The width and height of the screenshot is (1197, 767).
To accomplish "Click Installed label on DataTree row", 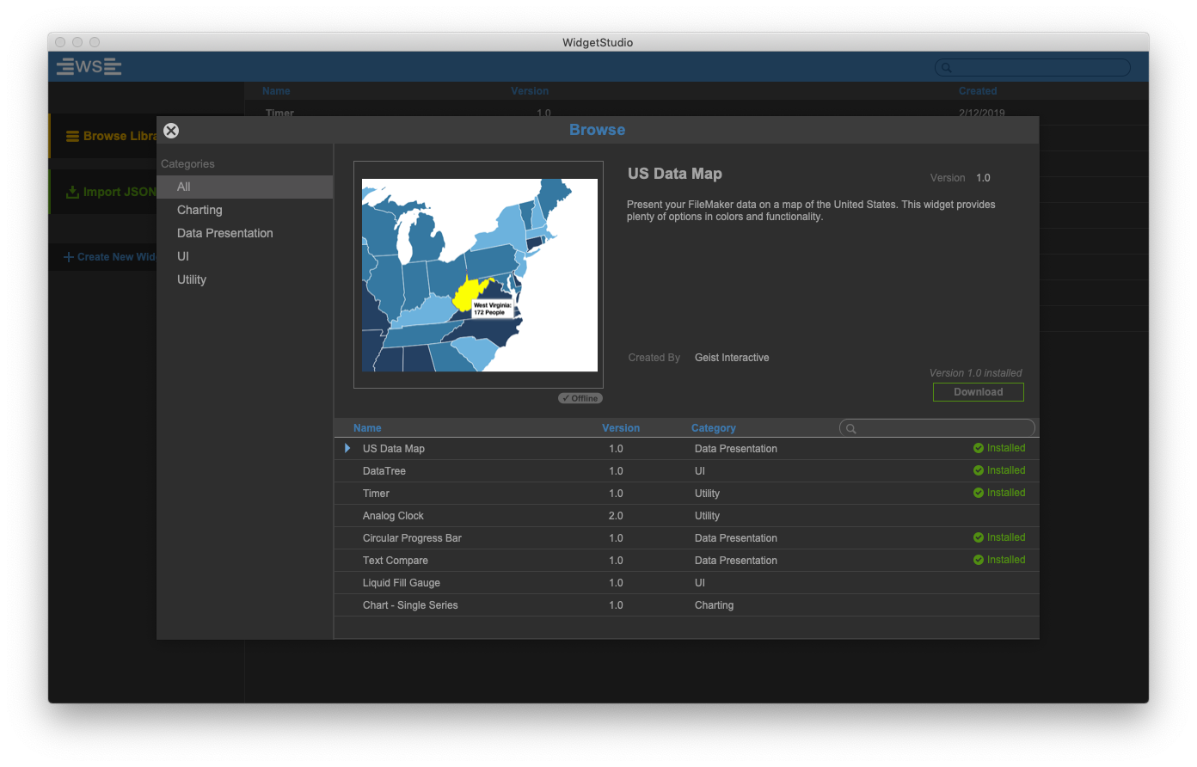I will [x=1006, y=470].
